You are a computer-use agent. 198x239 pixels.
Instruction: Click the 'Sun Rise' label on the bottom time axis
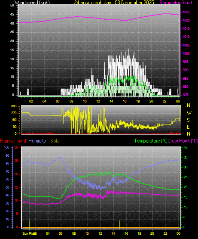(28, 233)
